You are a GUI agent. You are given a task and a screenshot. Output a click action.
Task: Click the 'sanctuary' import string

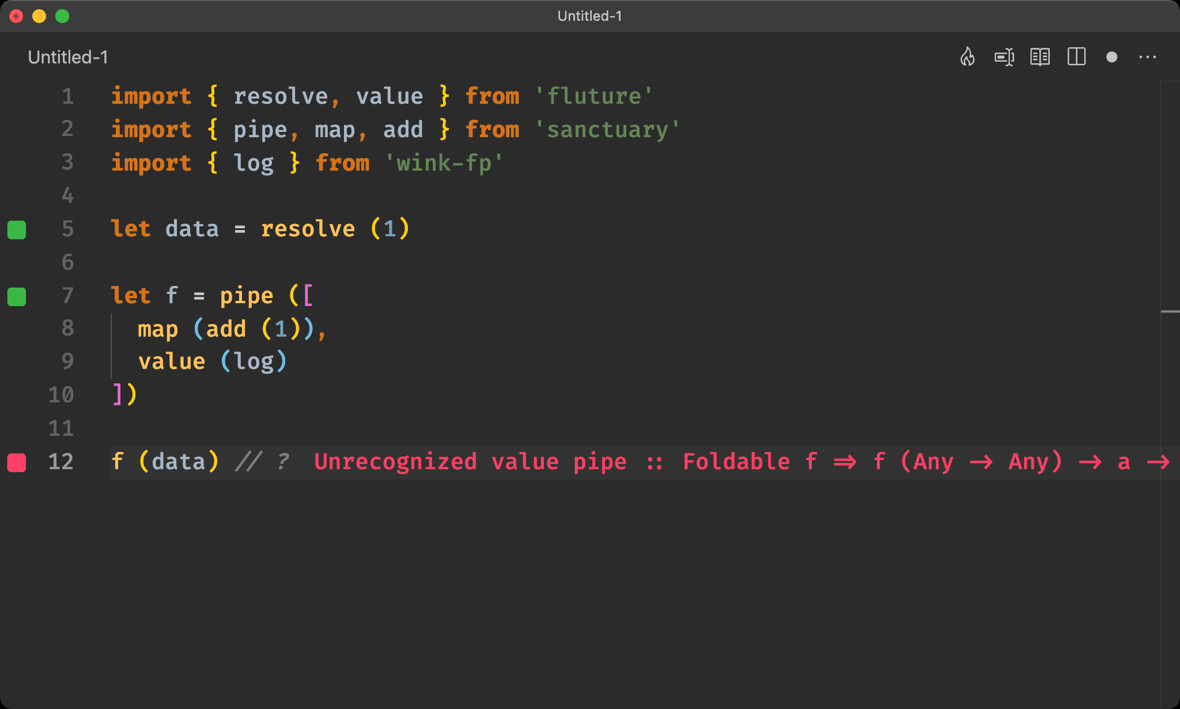pyautogui.click(x=605, y=128)
